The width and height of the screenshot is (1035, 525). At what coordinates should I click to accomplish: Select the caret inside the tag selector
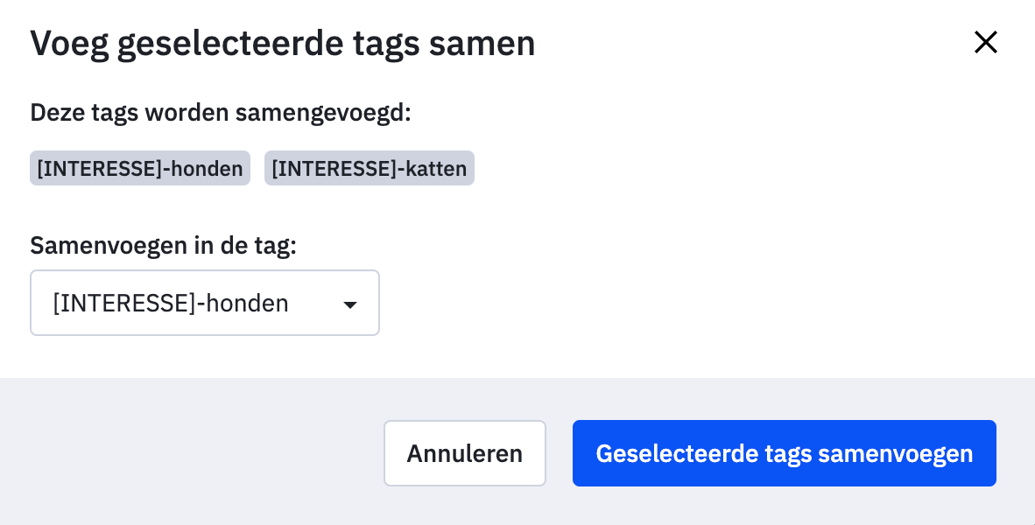coord(350,304)
